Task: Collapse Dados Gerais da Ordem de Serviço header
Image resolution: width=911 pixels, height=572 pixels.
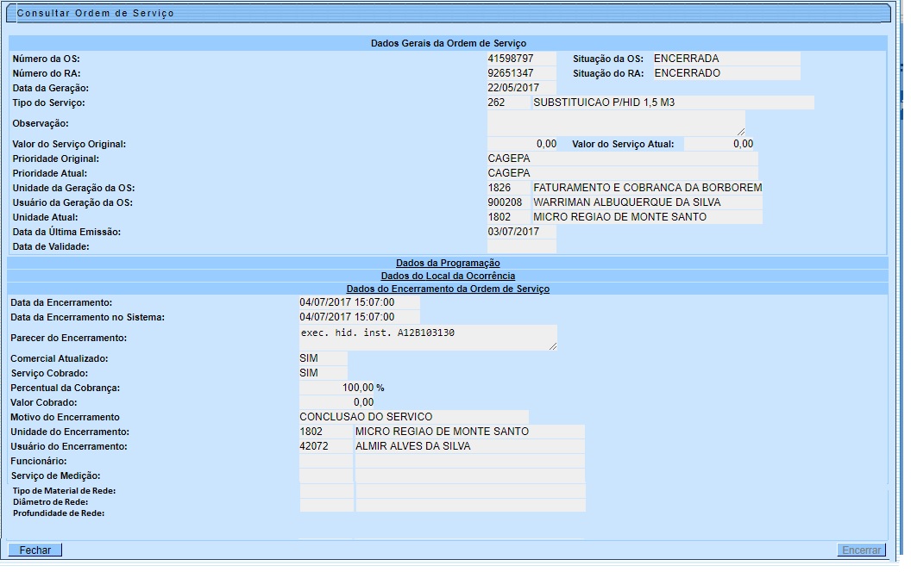Action: tap(448, 42)
